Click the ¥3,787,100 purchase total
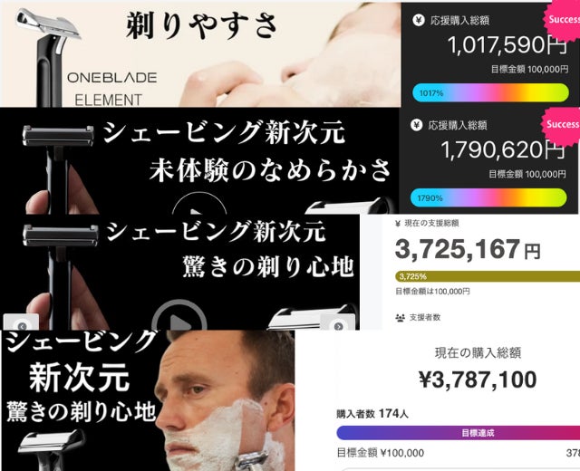580x471 pixels. pyautogui.click(x=478, y=380)
